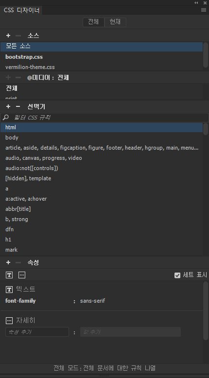
Task: Open the panel options menu
Action: [204, 10]
